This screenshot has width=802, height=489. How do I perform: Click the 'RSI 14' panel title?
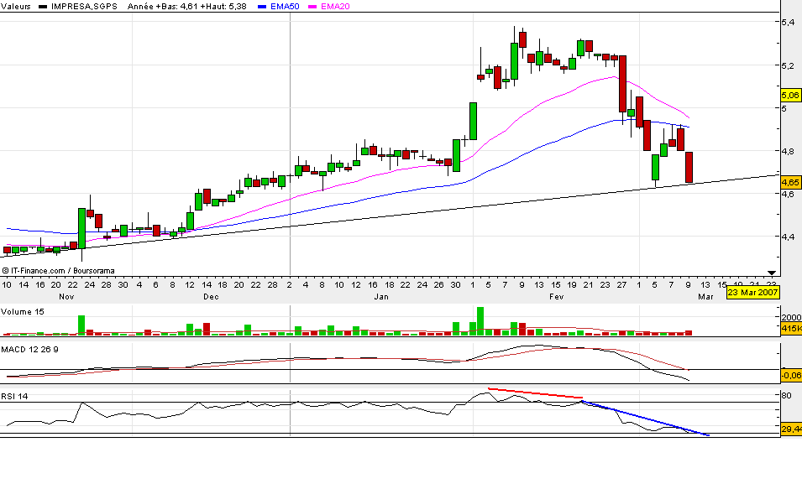(x=14, y=397)
